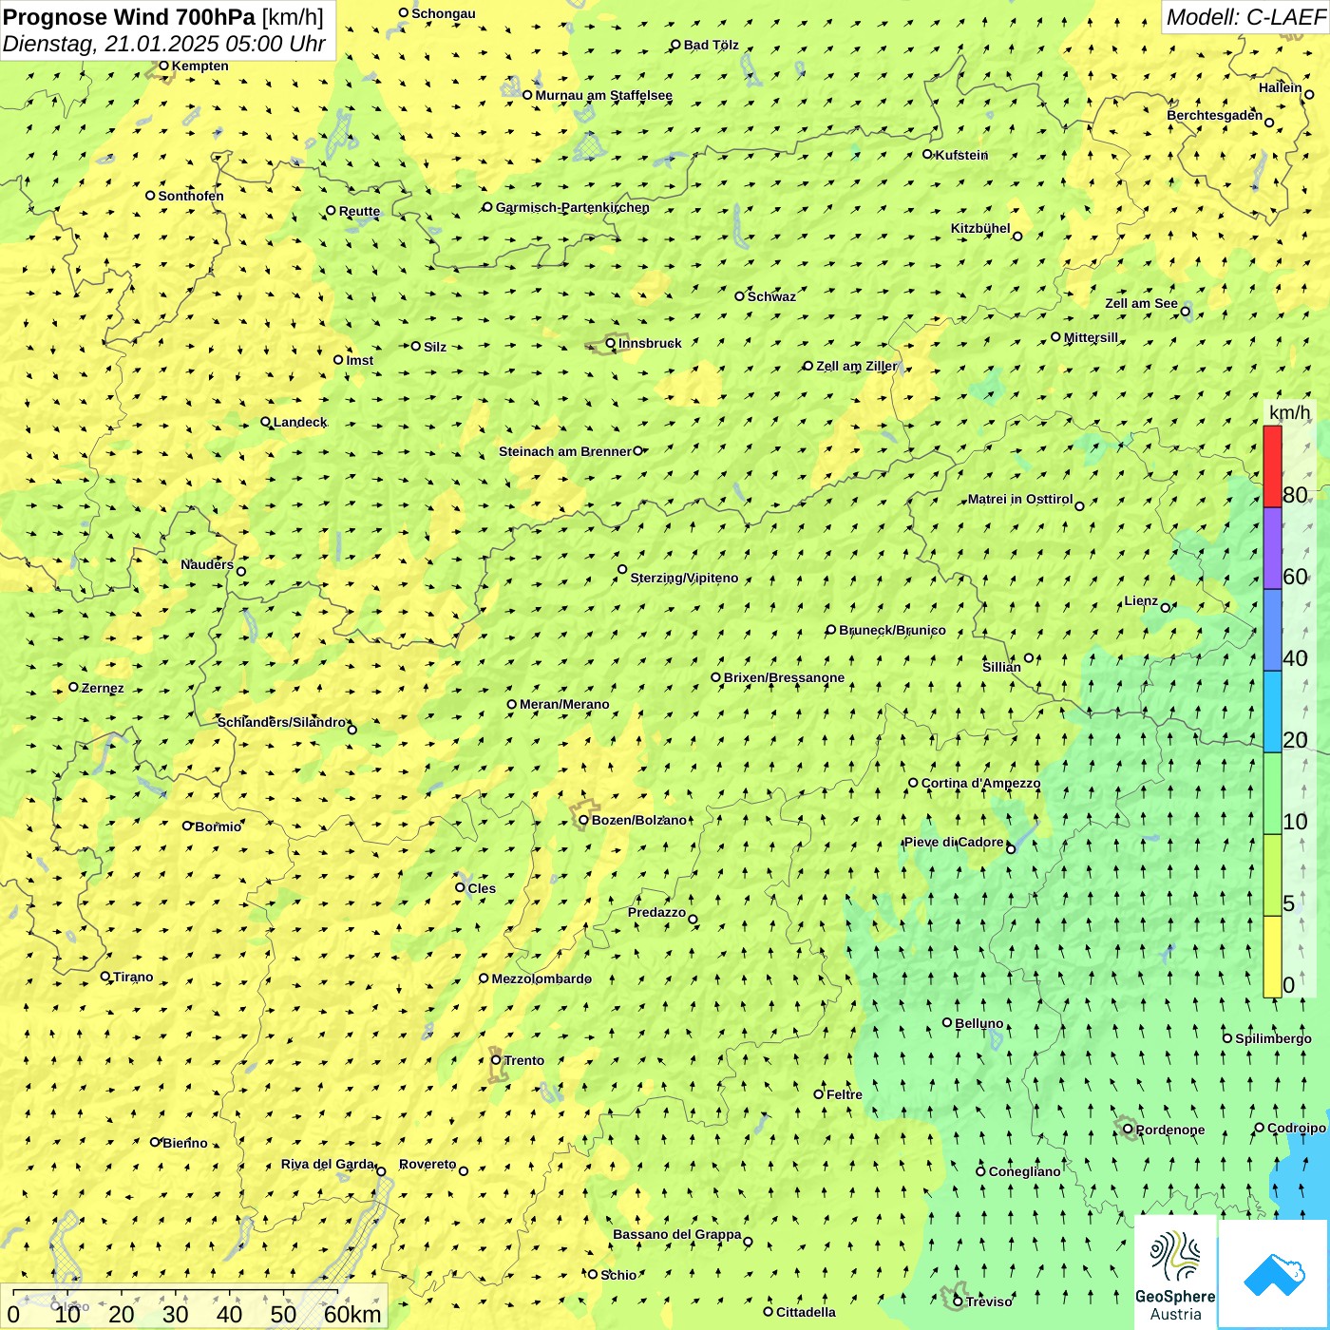Click the Innsbruck city marker

tap(611, 343)
